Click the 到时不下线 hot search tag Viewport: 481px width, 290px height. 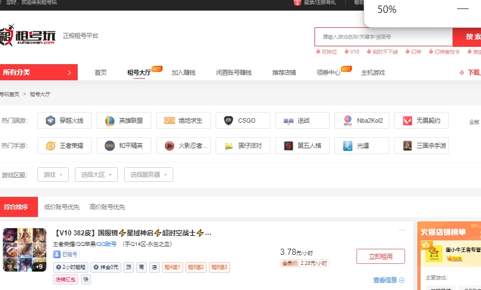click(x=382, y=52)
